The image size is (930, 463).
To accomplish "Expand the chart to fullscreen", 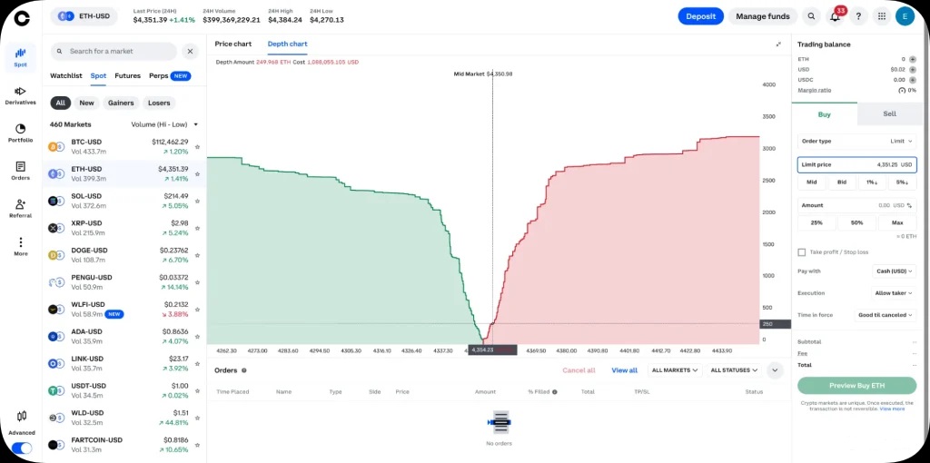I will (778, 44).
